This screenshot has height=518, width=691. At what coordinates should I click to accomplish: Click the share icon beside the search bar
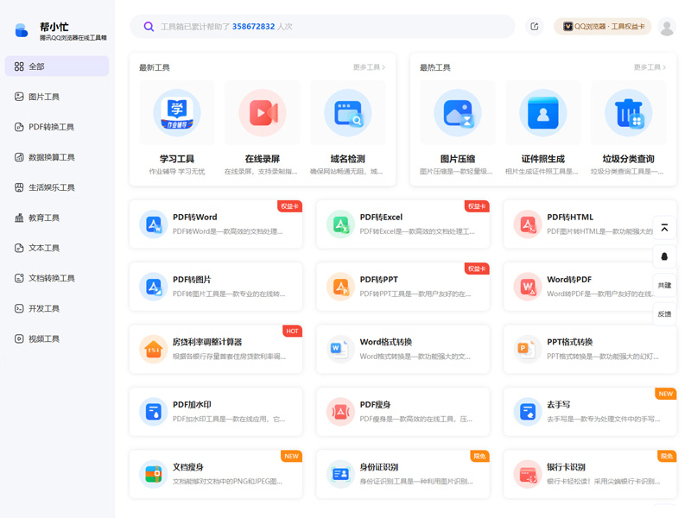pos(534,27)
